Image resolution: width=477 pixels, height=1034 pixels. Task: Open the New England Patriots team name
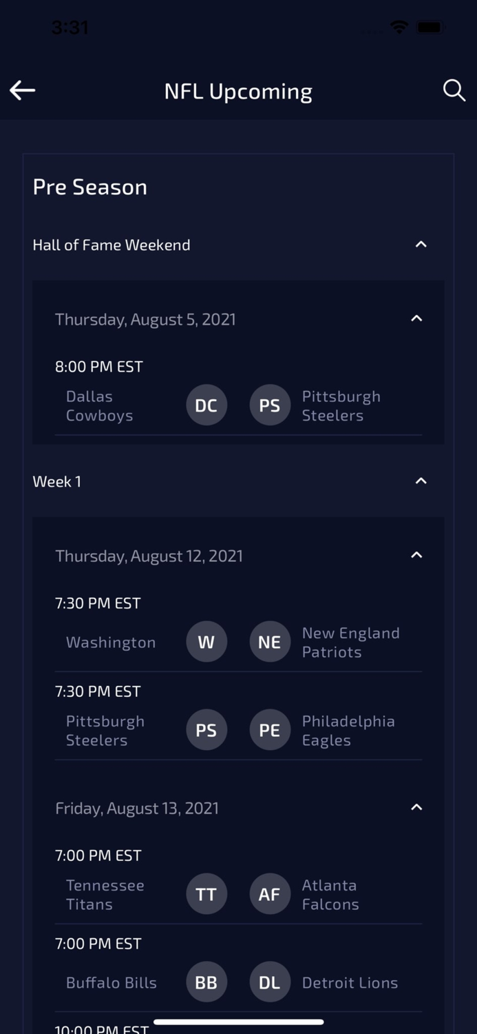point(350,642)
